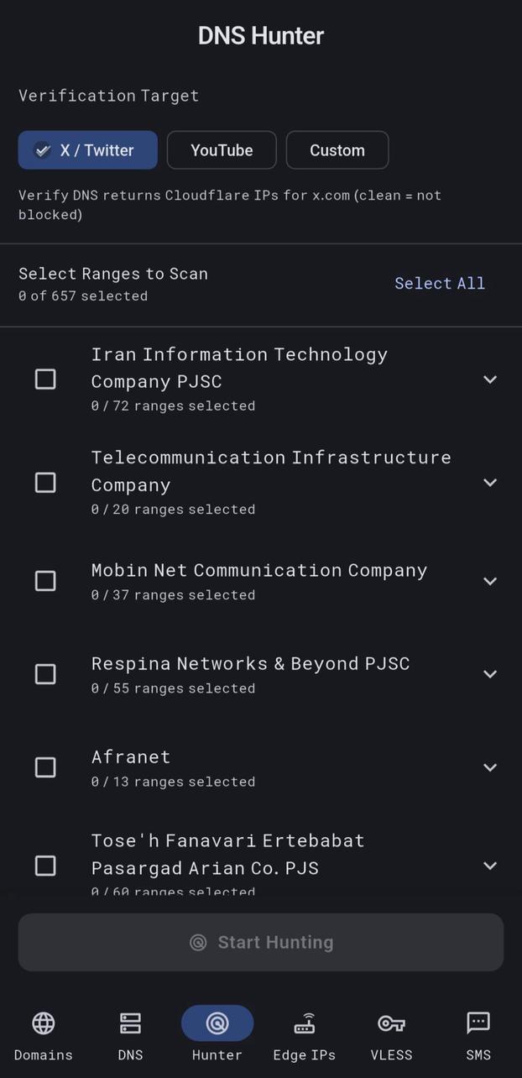Enable Telecommunication Infrastructure Company checkbox
This screenshot has height=1078, width=522.
pyautogui.click(x=45, y=482)
